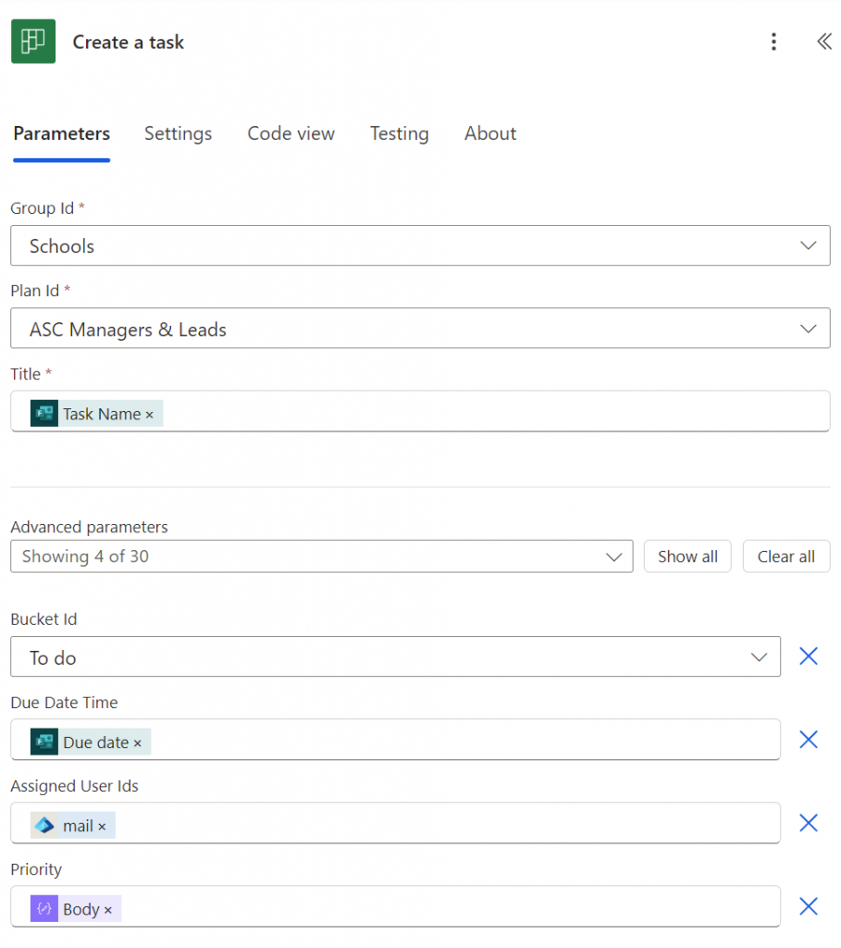Switch to the Settings tab
The height and width of the screenshot is (948, 841).
178,133
